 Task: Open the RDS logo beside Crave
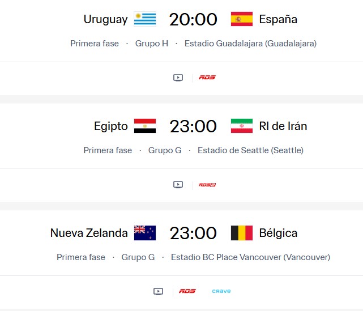(x=187, y=291)
